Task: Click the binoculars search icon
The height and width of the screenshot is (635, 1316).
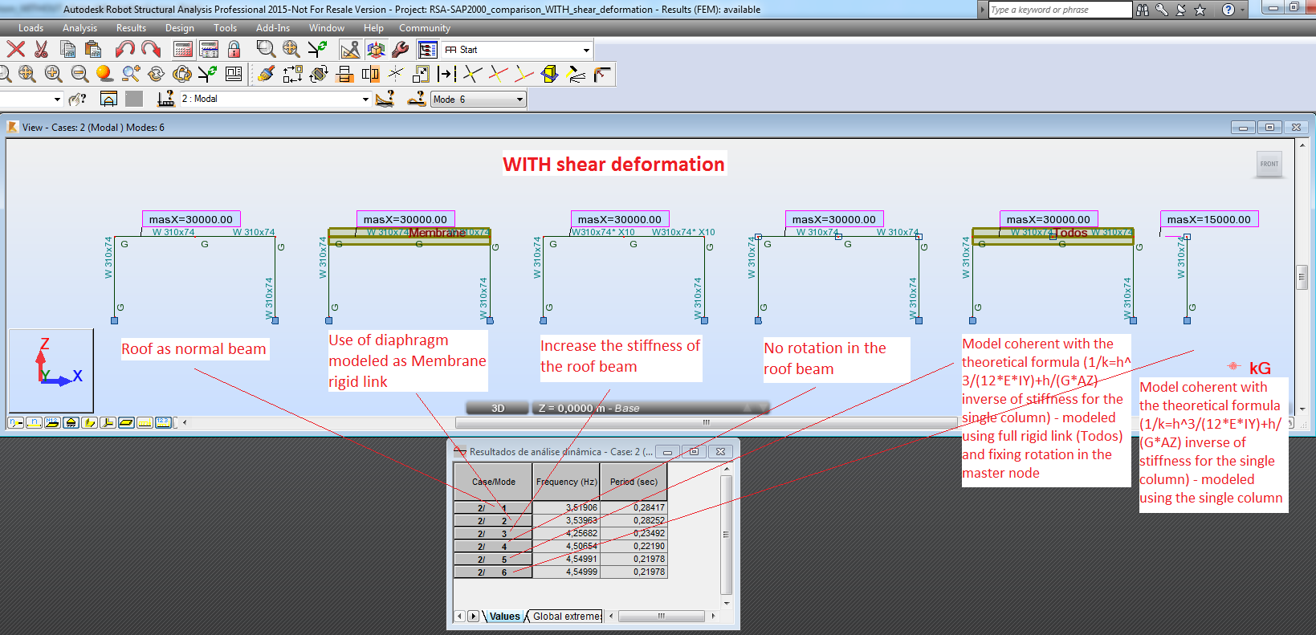Action: [x=1143, y=10]
